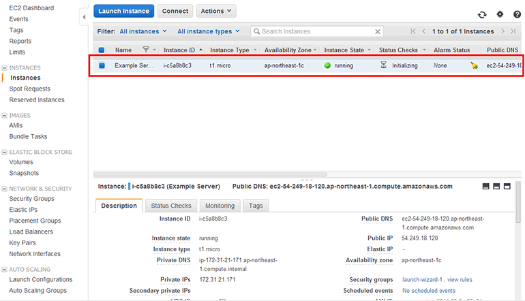This screenshot has width=525, height=301.
Task: Click the alarm status icon in instance row
Action: click(474, 66)
